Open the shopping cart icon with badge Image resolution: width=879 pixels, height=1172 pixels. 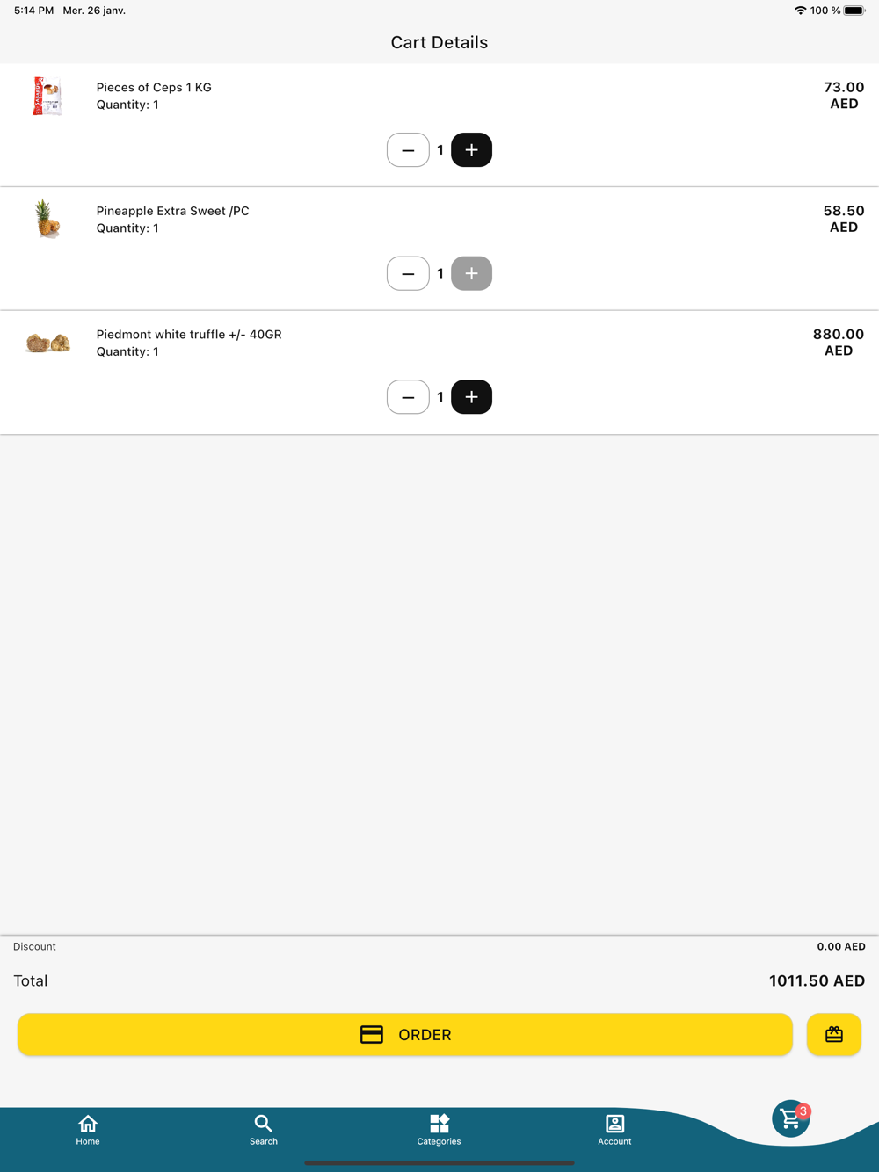(x=791, y=1118)
